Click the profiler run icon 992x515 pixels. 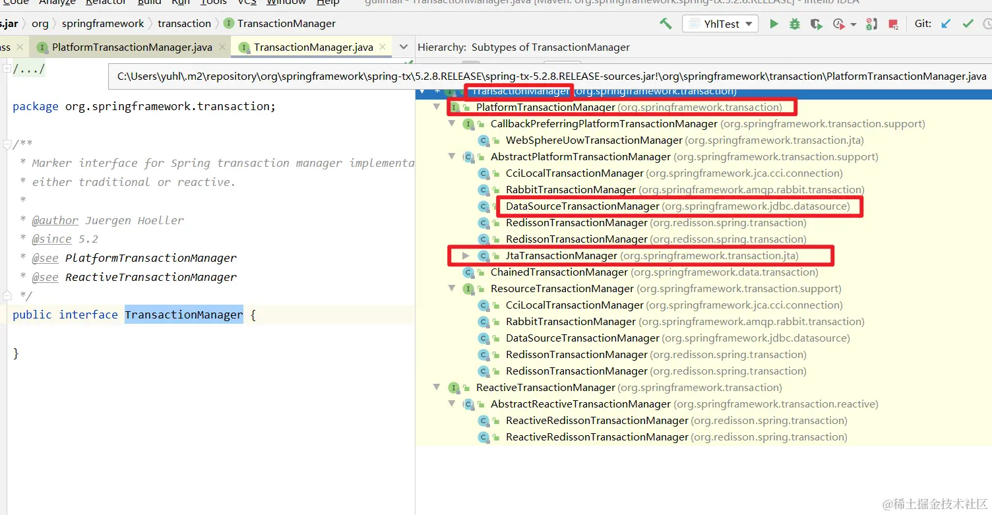click(x=838, y=24)
